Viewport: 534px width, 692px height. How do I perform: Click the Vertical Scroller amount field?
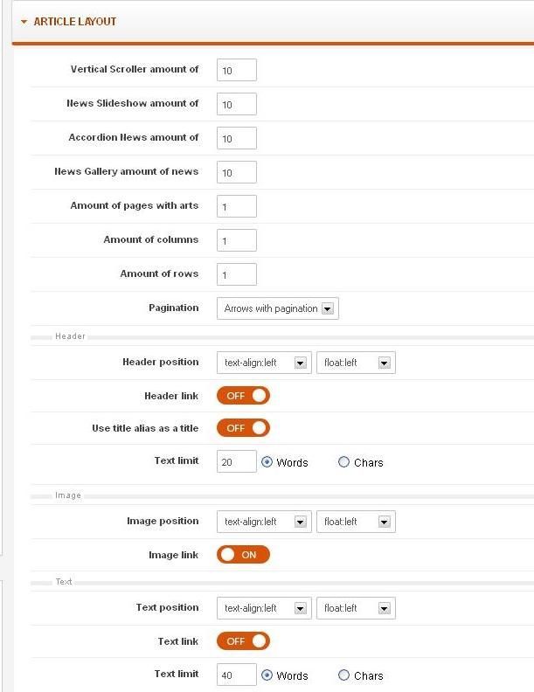tap(237, 70)
